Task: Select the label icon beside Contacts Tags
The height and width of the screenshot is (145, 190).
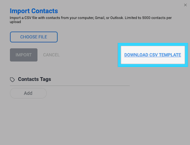Action: coord(13,80)
